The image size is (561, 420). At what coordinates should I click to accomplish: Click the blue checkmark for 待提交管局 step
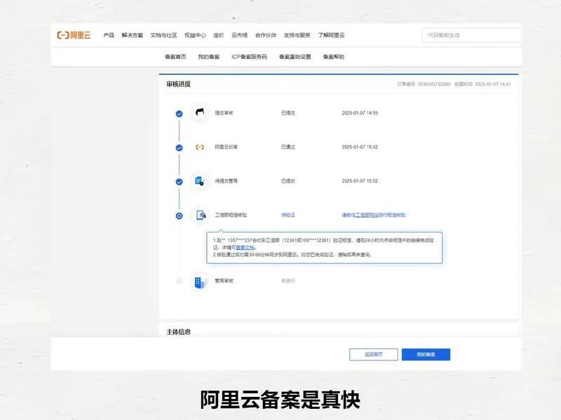click(x=180, y=181)
